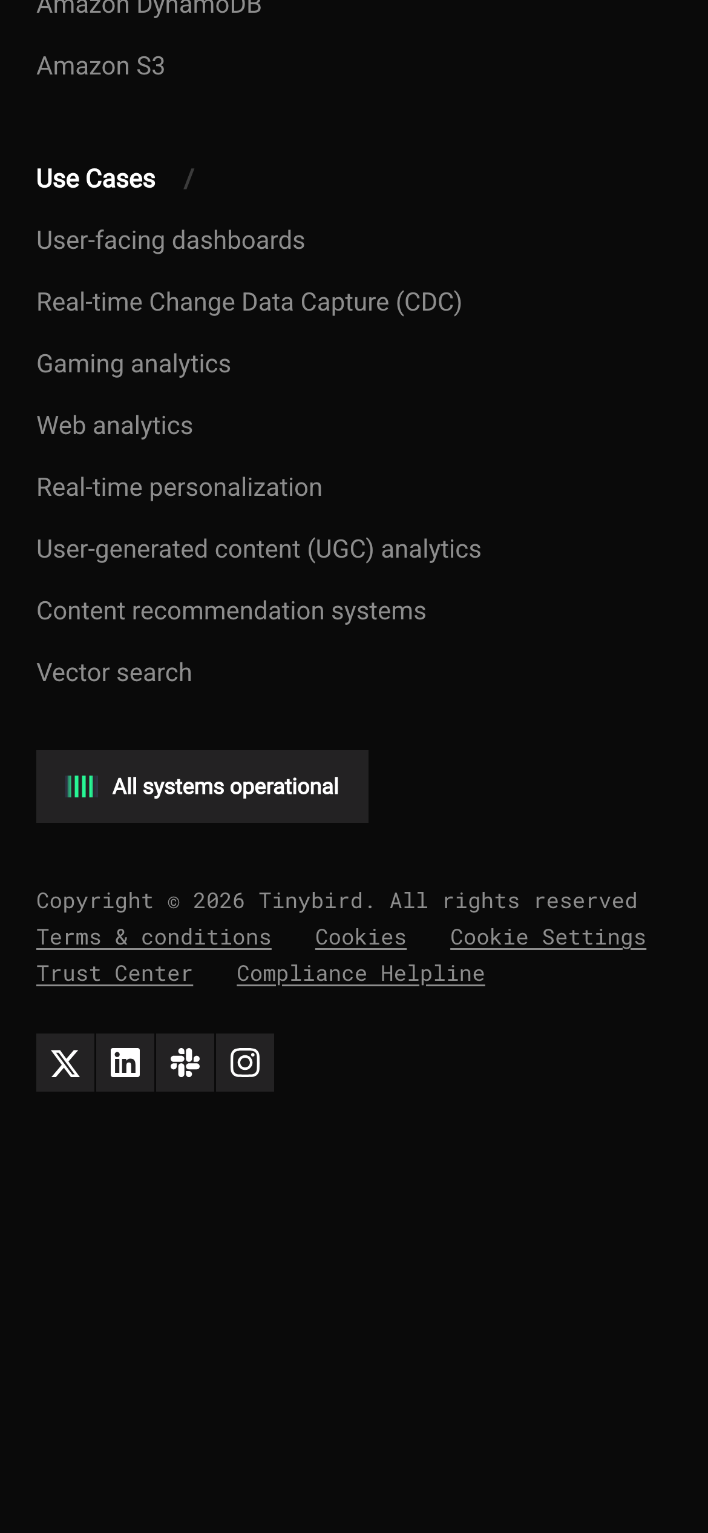Open the Compliance Helpline link
Screen dimensions: 708x1533
[x=361, y=974]
